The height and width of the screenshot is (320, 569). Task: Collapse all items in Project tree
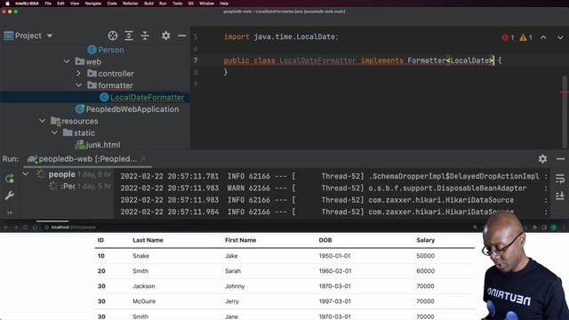[145, 36]
